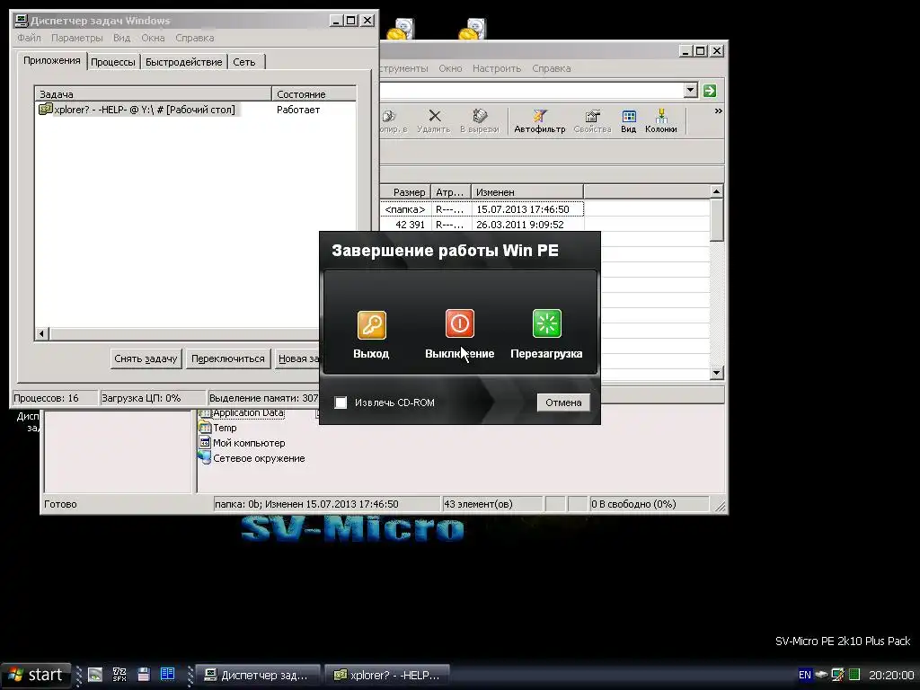Click the floppy disk quick launch icon

click(x=144, y=675)
